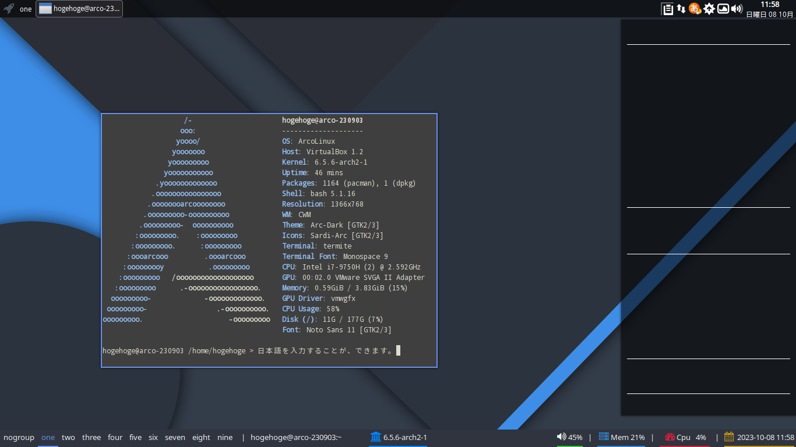
Task: Select the nogroup label in bottom bar
Action: pos(19,437)
